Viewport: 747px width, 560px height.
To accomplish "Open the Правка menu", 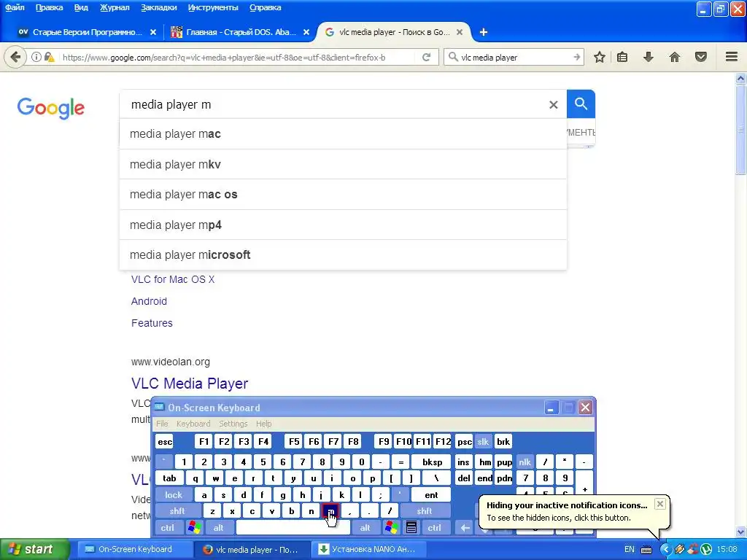I will pos(49,7).
